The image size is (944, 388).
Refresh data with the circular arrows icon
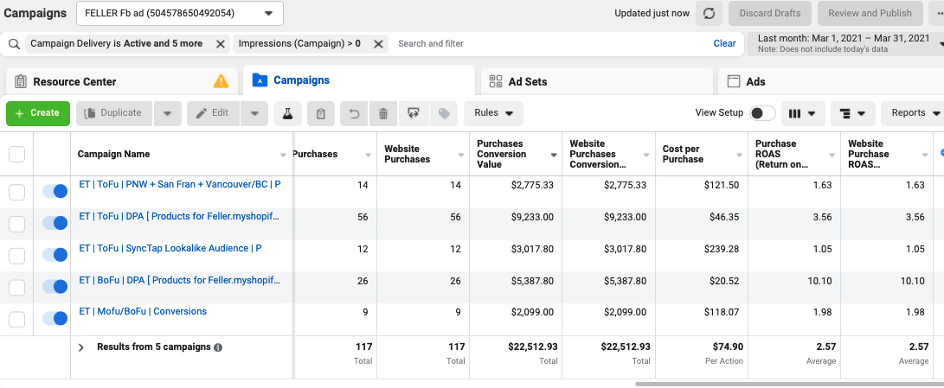(709, 13)
